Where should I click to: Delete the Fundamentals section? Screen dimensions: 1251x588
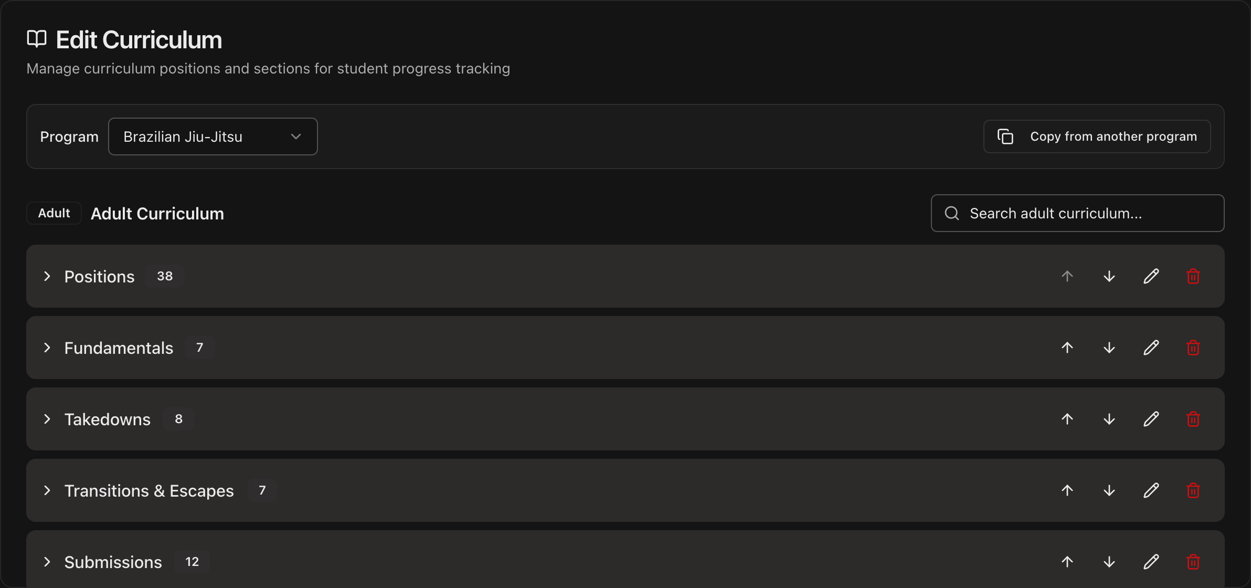pos(1193,348)
